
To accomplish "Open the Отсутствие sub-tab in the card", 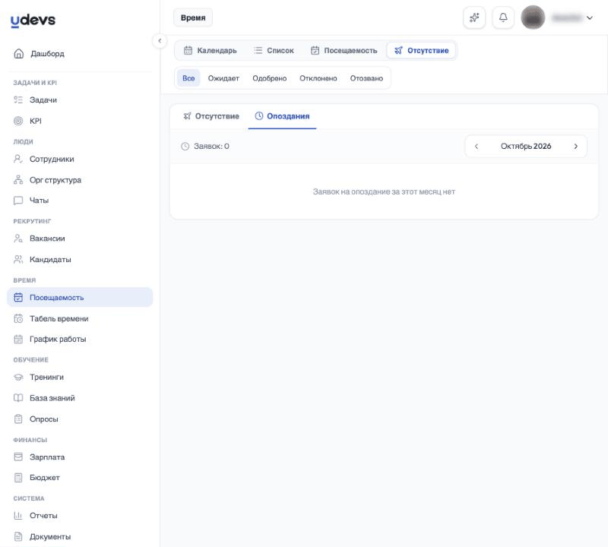I will point(211,116).
